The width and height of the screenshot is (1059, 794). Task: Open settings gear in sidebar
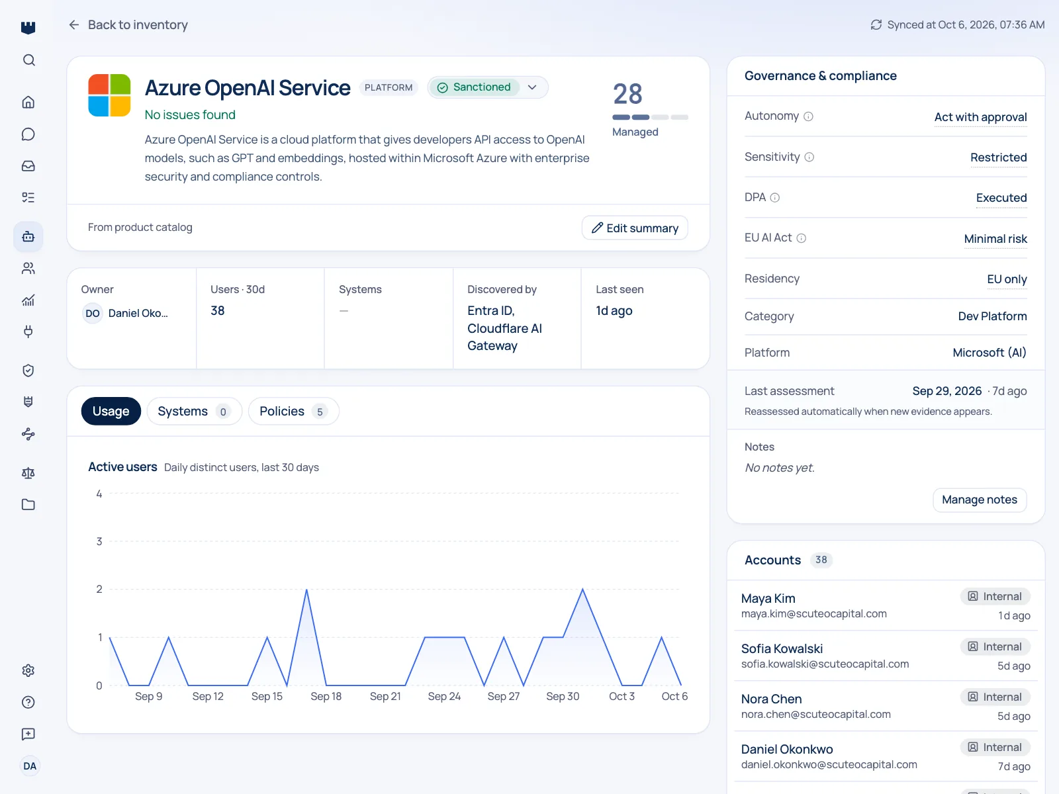28,670
